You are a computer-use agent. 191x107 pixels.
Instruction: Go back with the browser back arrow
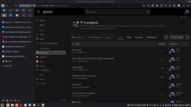pyautogui.click(x=7, y=6)
